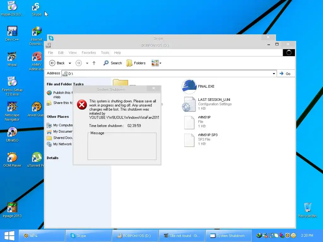The width and height of the screenshot is (323, 242).
Task: Launch the Netscape Navigator desktop icon
Action: click(12, 111)
